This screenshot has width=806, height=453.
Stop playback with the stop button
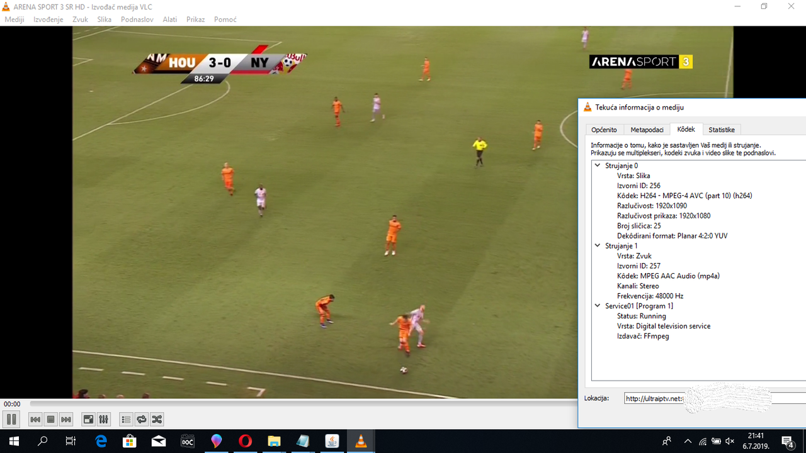[x=51, y=420]
